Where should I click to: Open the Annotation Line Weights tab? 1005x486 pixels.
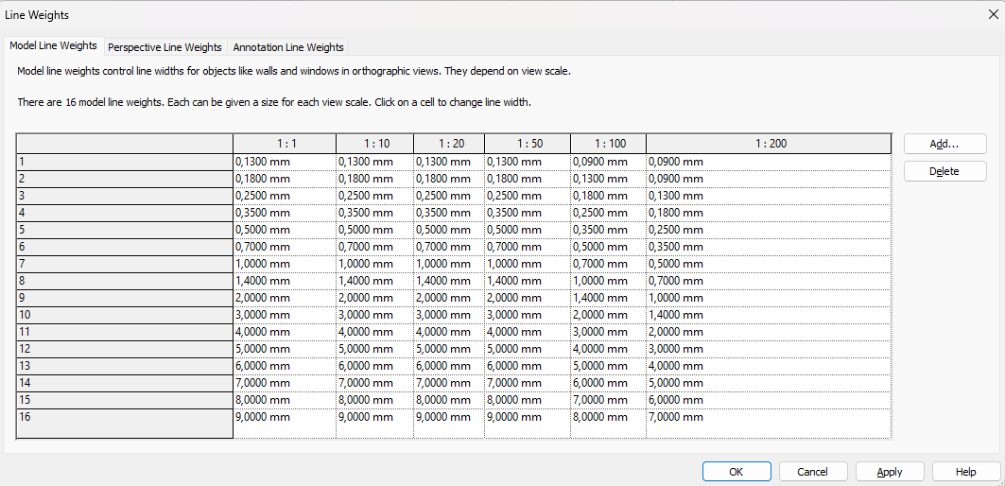point(288,47)
